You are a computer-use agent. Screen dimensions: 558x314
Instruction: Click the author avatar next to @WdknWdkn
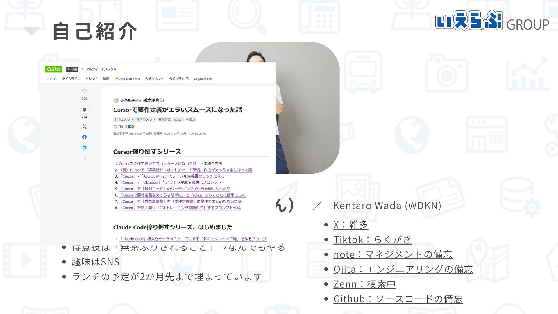point(116,100)
